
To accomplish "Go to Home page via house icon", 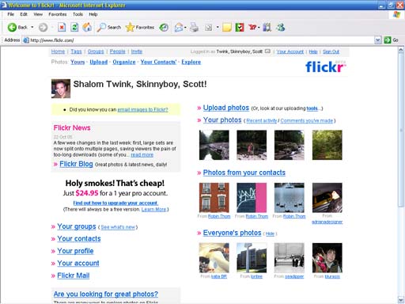I will tap(87, 27).
